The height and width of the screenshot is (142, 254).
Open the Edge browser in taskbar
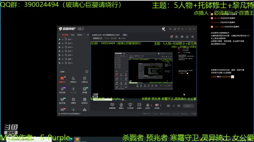71,139
